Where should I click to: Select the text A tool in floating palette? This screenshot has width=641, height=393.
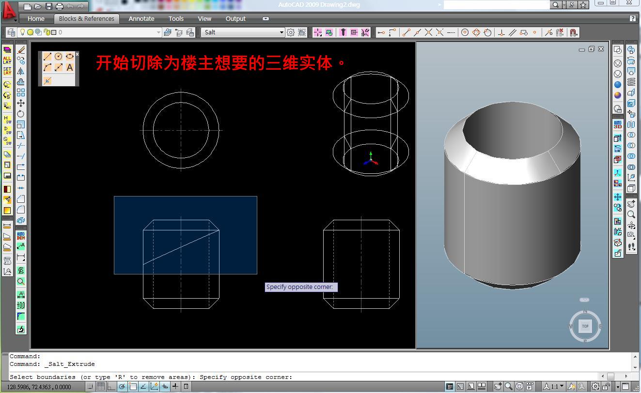coord(70,67)
